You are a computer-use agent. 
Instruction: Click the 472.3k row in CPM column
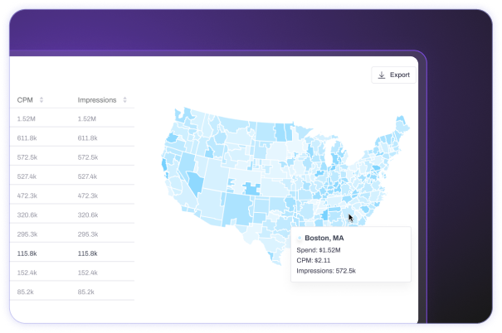tap(27, 195)
